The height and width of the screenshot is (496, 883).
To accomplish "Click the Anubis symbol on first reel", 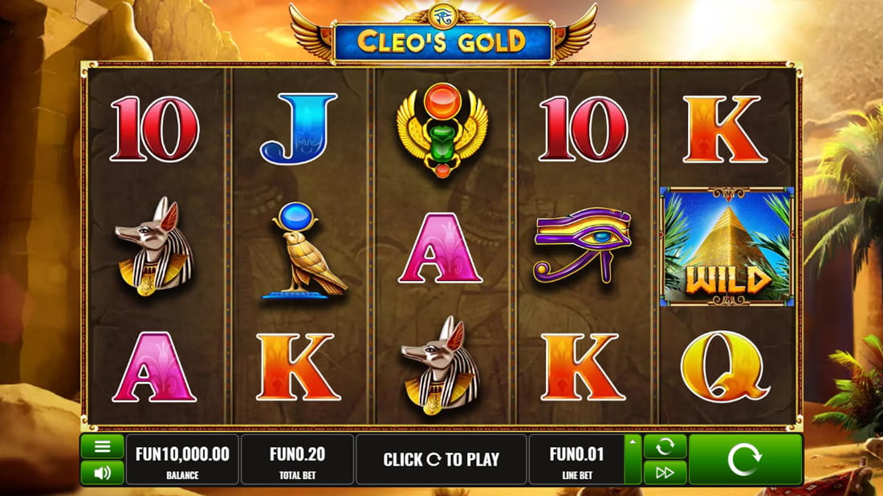I will point(154,246).
